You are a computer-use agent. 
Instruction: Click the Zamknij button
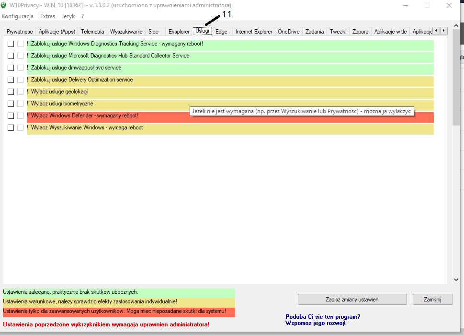[x=432, y=299]
